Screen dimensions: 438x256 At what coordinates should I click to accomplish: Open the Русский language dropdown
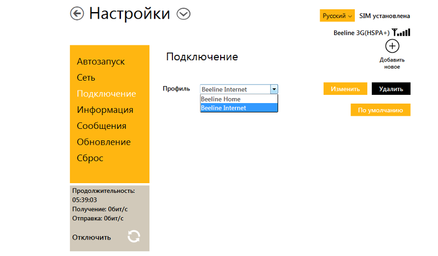[x=337, y=16]
